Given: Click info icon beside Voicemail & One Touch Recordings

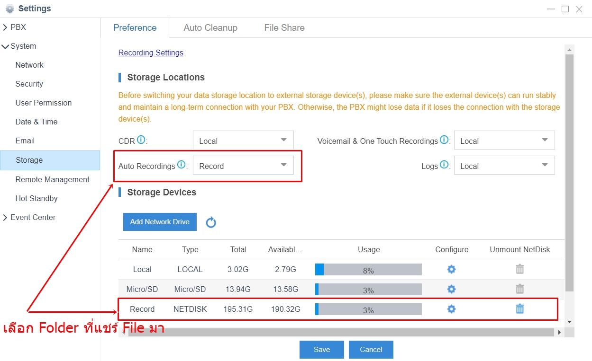Looking at the screenshot, I should [x=444, y=140].
